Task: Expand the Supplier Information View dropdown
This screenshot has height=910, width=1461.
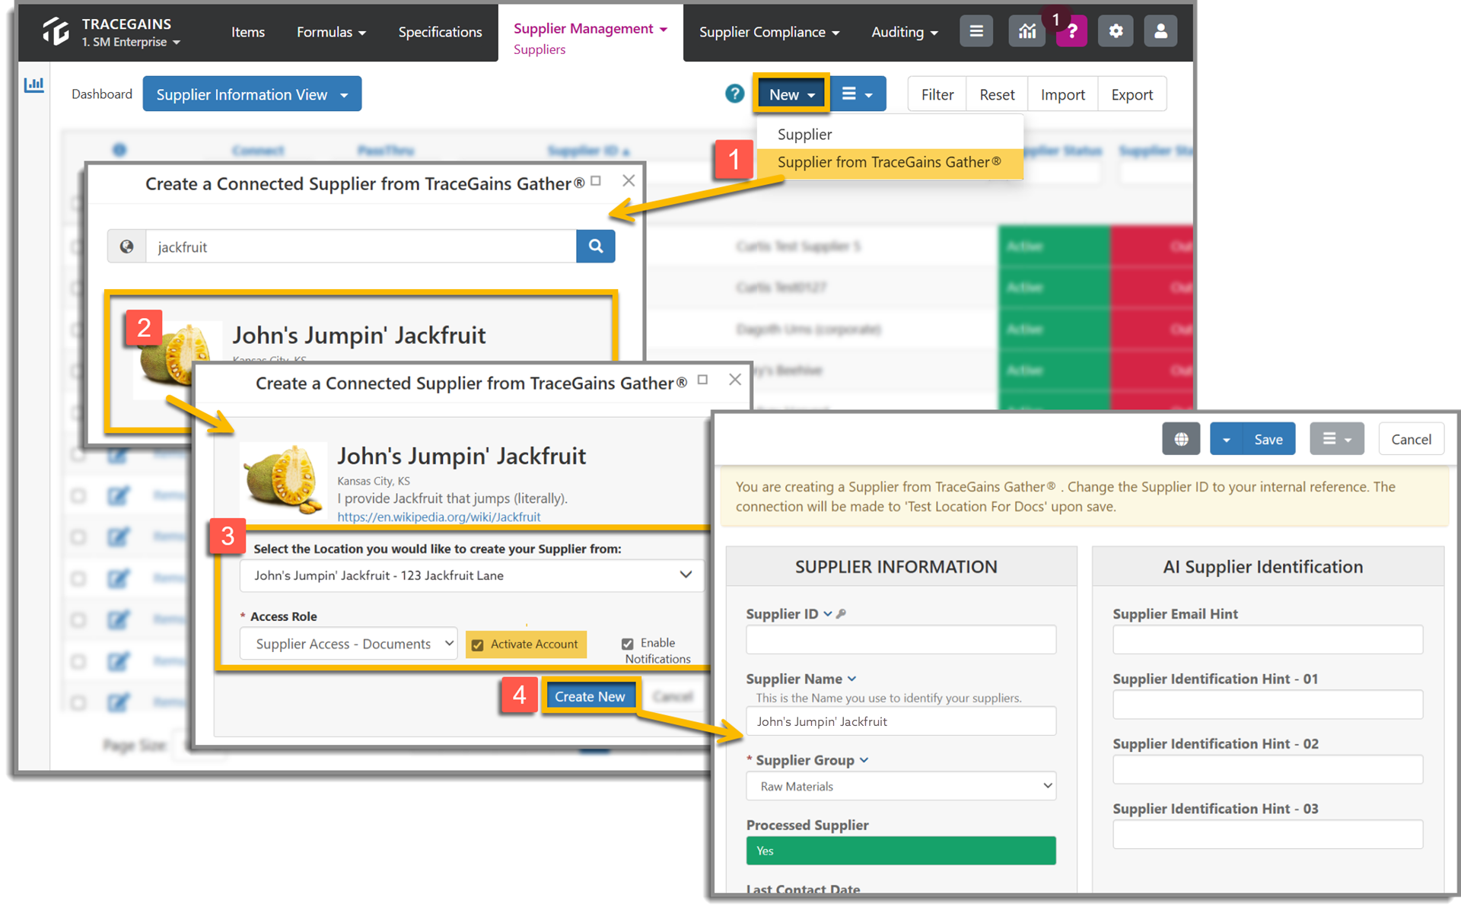Action: click(x=252, y=94)
